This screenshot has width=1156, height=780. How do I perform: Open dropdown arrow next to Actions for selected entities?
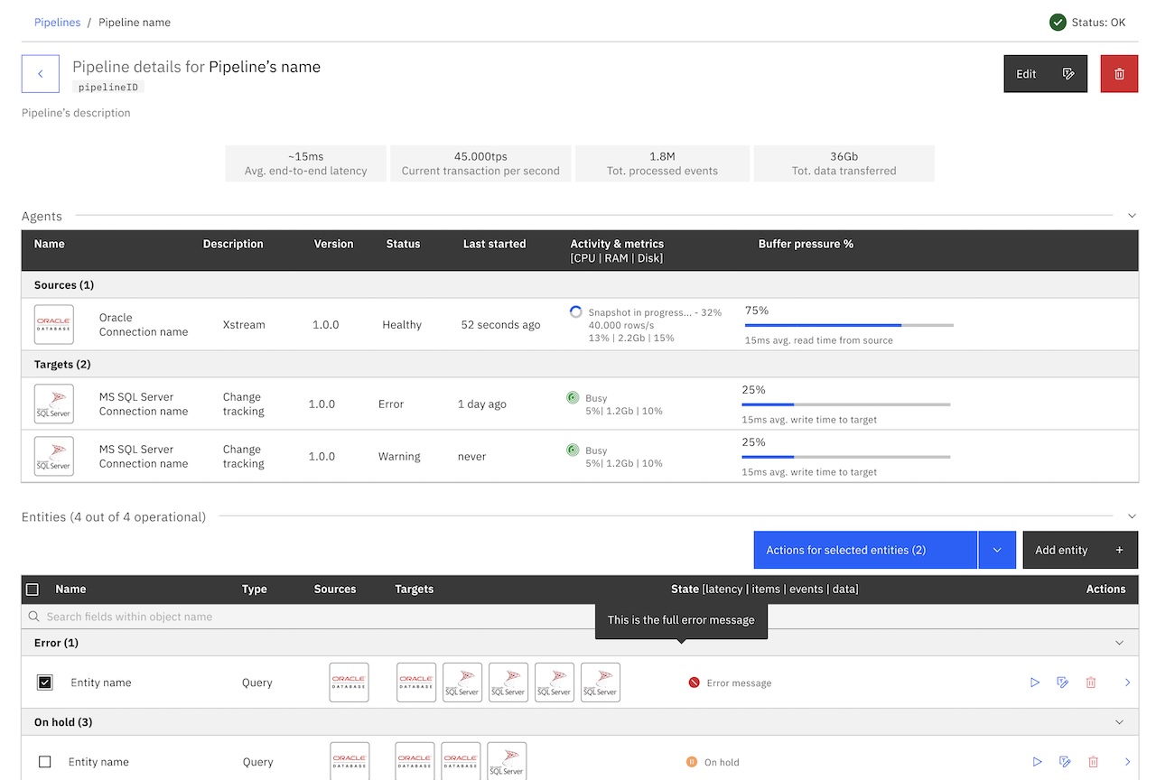click(997, 550)
